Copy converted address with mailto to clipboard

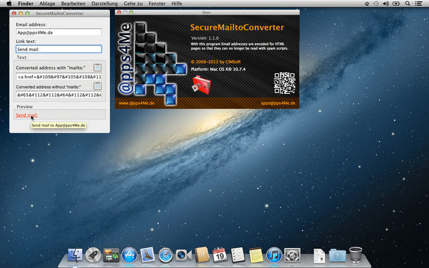pyautogui.click(x=98, y=68)
